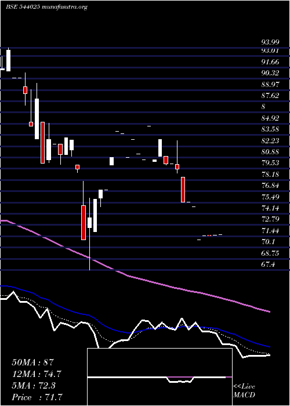Click the '<<Live MACD' label
The width and height of the screenshot is (290, 406).
coord(244,391)
